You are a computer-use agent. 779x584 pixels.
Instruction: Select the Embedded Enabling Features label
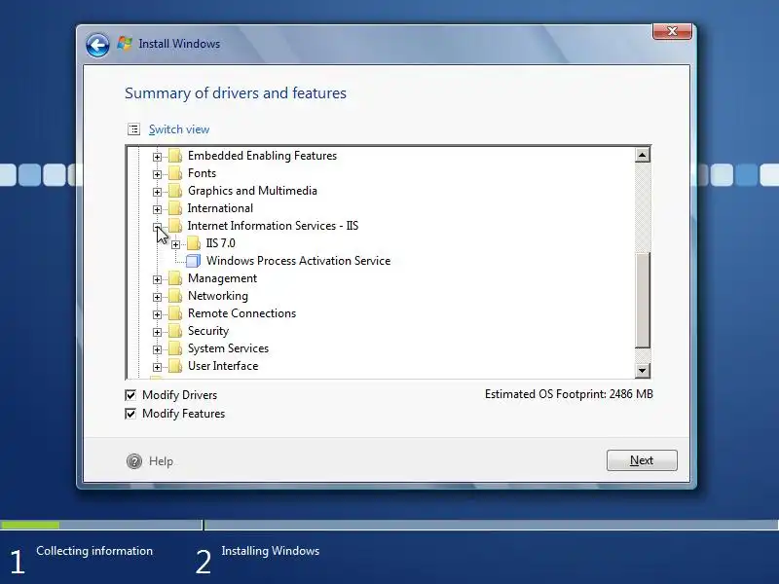pyautogui.click(x=262, y=156)
